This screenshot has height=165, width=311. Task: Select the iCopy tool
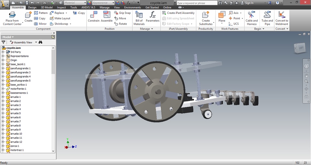(x=79, y=13)
